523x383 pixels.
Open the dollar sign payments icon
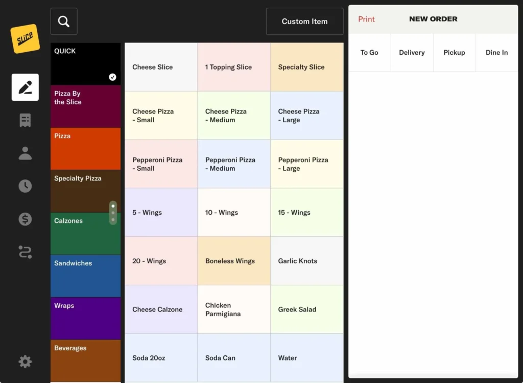25,219
